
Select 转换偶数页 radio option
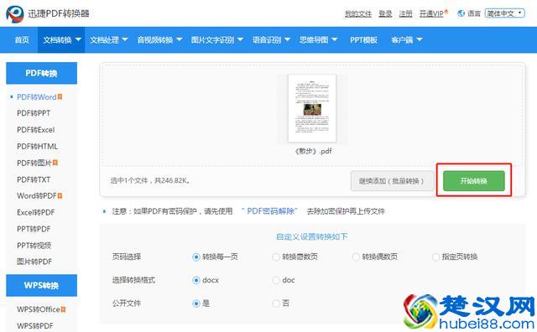tap(356, 257)
